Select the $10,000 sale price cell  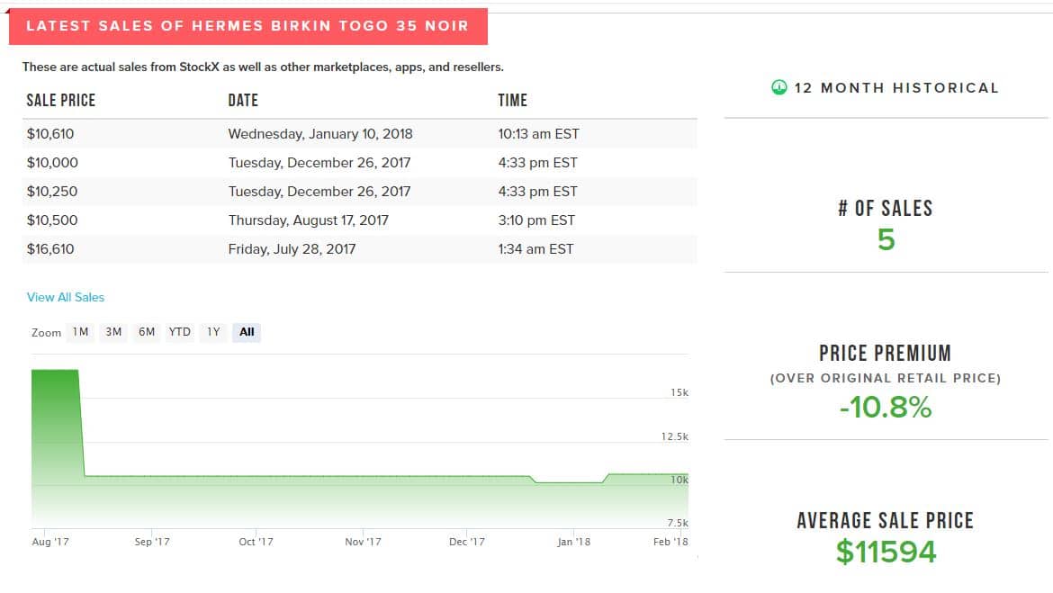[52, 163]
